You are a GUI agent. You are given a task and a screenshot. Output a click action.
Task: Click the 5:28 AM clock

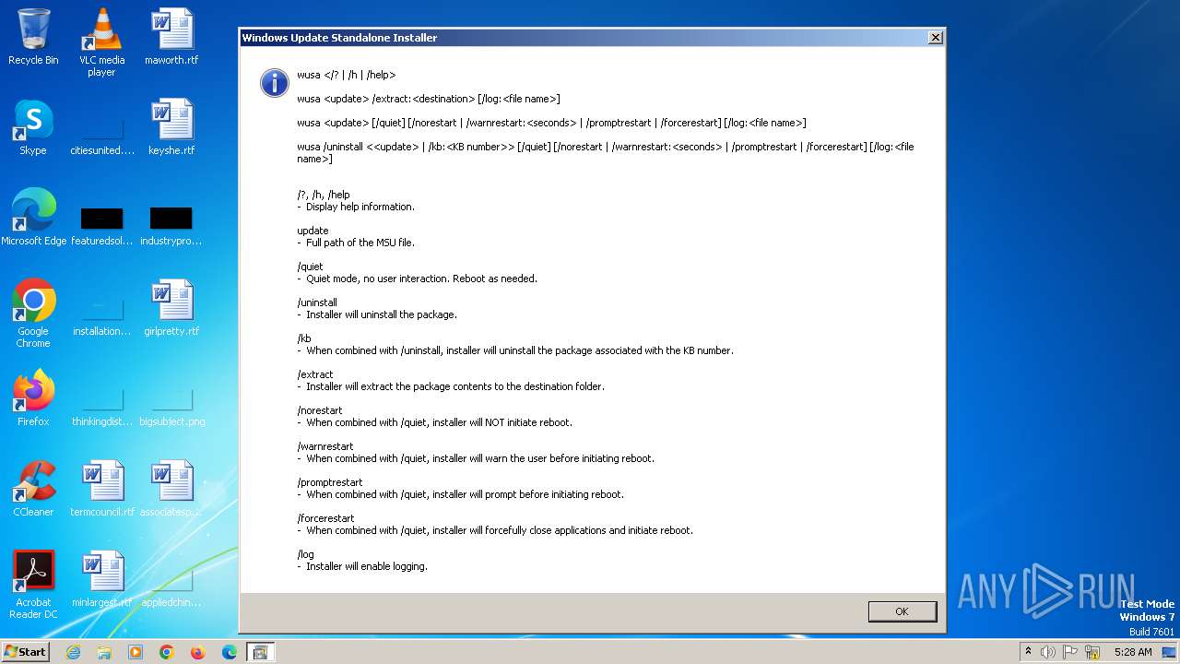click(1133, 652)
